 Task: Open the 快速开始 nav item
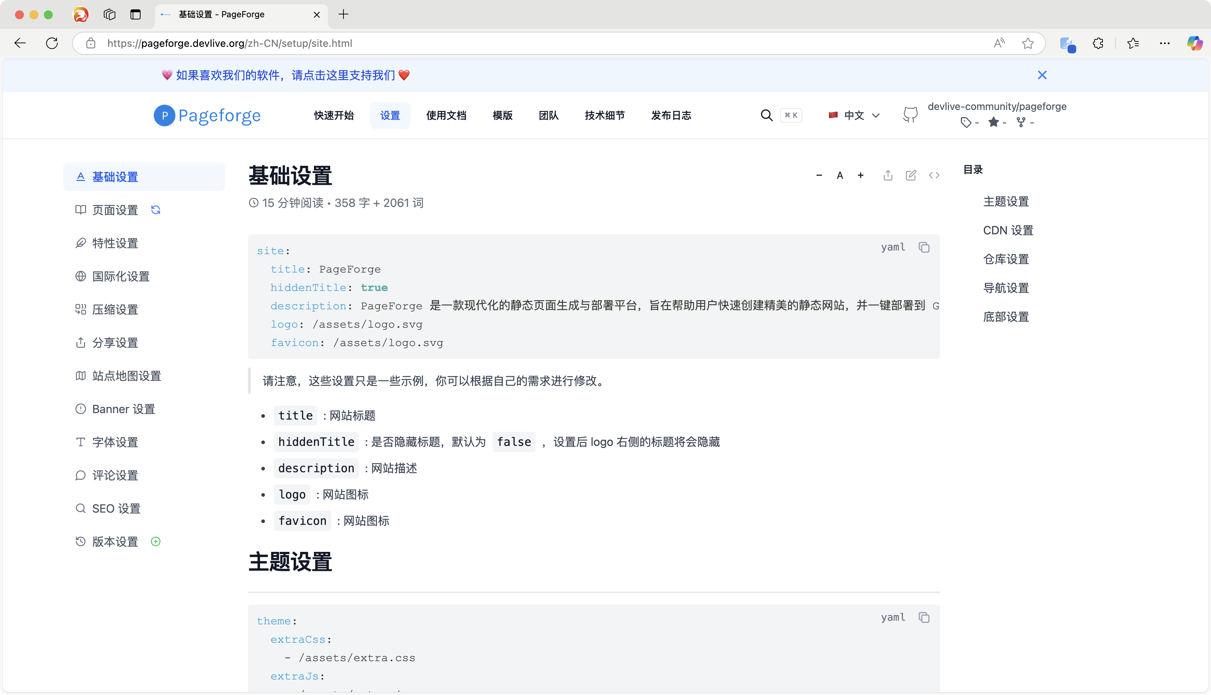(x=333, y=115)
